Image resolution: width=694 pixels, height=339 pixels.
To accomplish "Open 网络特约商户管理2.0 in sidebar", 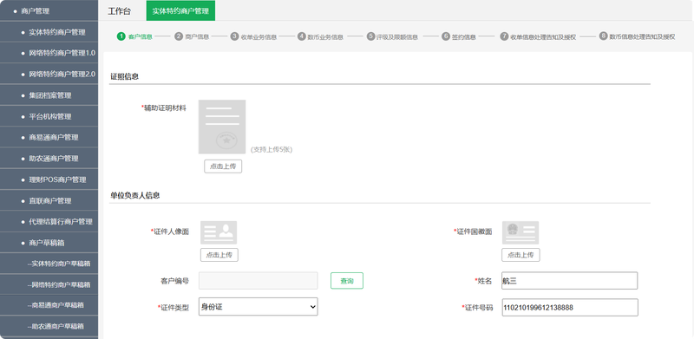I will (49, 75).
